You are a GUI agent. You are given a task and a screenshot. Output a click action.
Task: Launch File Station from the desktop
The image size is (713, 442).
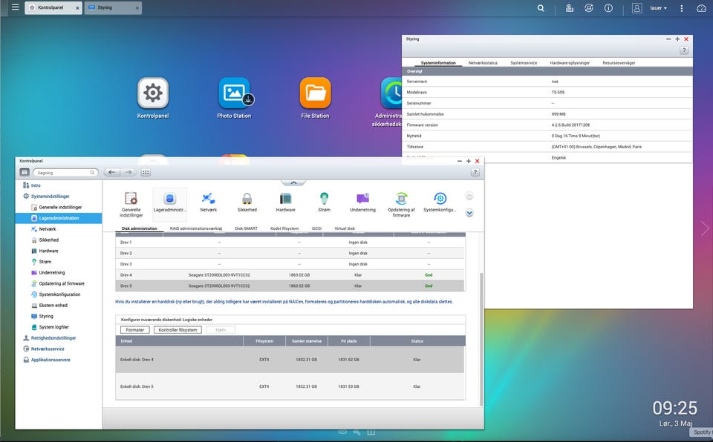[315, 93]
